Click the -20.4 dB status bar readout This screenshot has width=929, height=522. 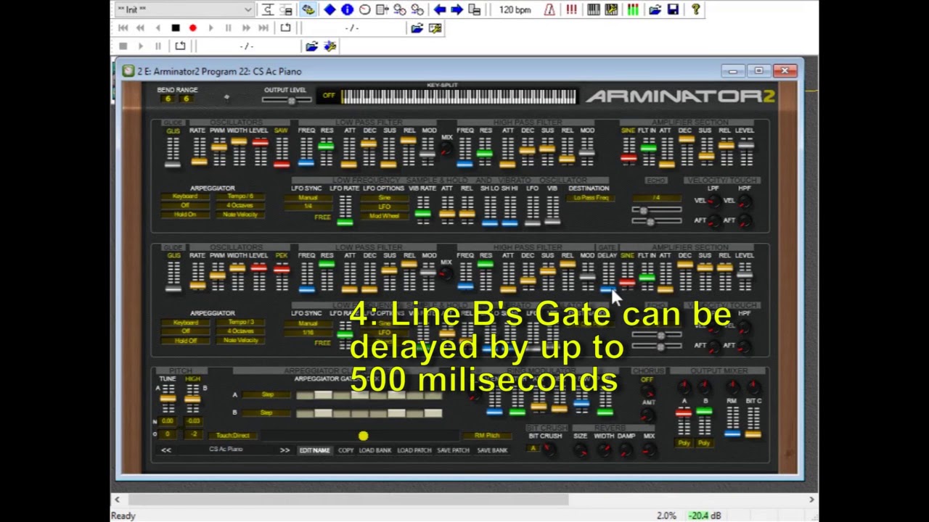coord(705,515)
